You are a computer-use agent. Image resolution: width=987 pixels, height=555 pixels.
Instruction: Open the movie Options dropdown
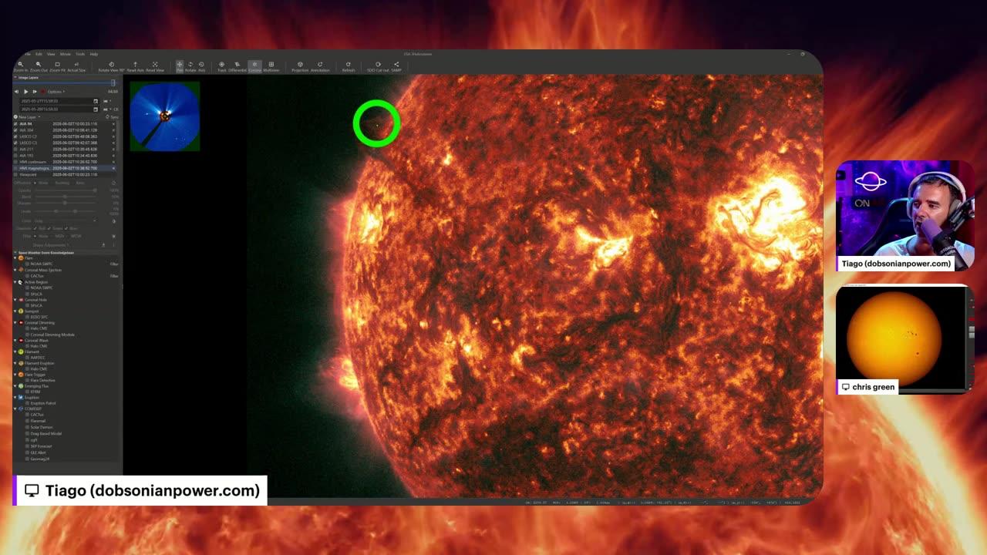pyautogui.click(x=56, y=92)
